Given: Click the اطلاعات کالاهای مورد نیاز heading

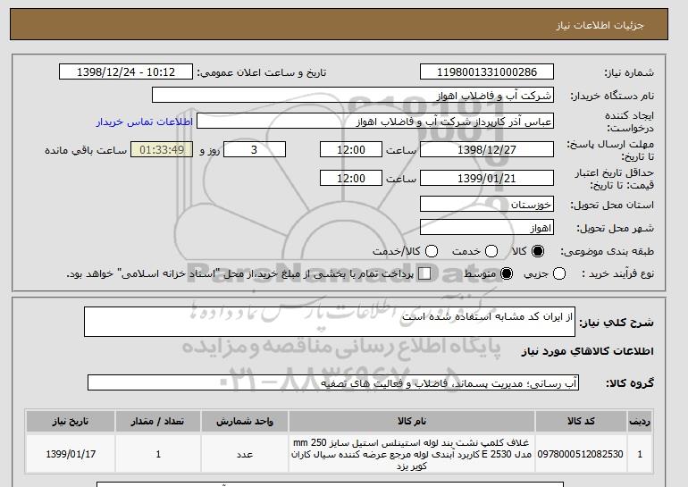Looking at the screenshot, I should tap(588, 351).
